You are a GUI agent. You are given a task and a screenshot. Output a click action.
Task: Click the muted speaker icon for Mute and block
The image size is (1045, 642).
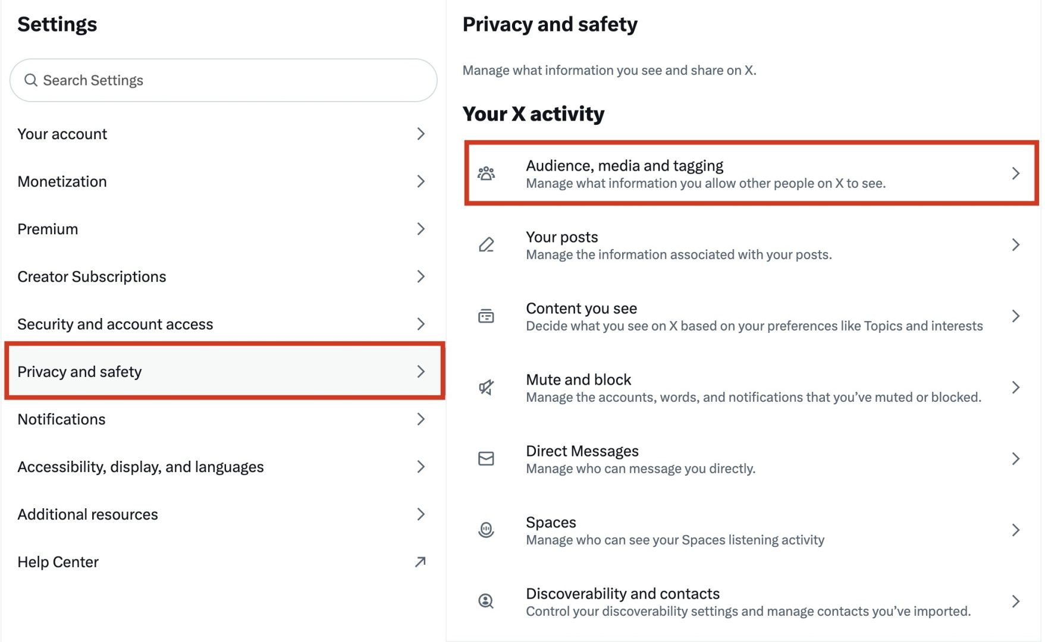tap(487, 387)
